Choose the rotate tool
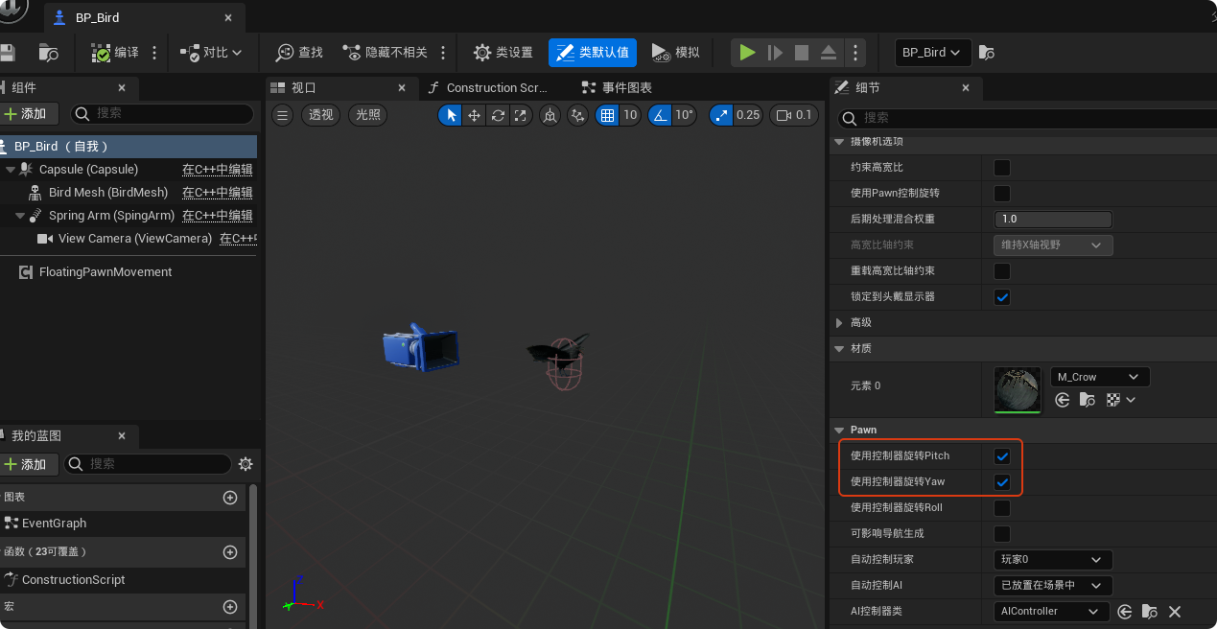Viewport: 1217px width, 629px height. pos(498,115)
